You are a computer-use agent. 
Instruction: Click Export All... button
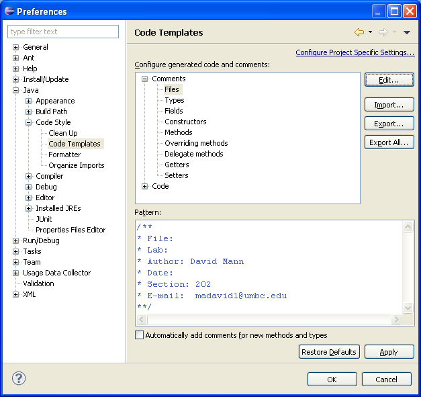click(389, 142)
